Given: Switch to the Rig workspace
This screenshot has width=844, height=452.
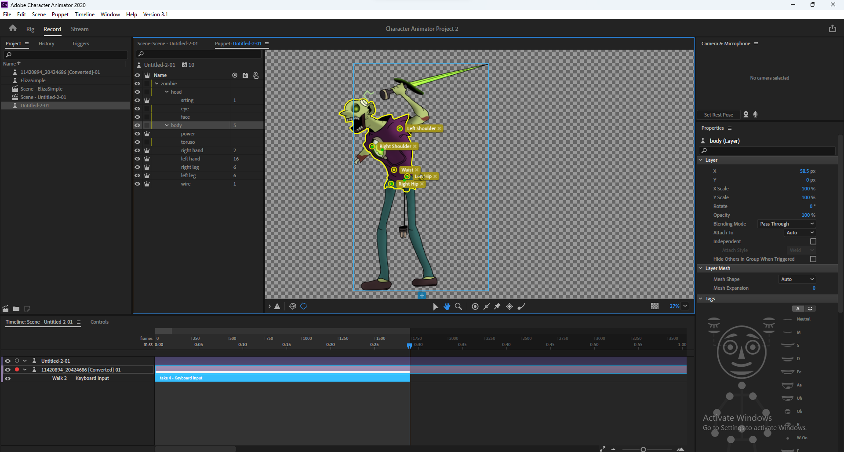Looking at the screenshot, I should tap(30, 29).
